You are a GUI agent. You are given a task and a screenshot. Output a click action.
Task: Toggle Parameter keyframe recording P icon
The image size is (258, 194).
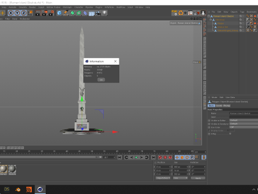click(192, 157)
